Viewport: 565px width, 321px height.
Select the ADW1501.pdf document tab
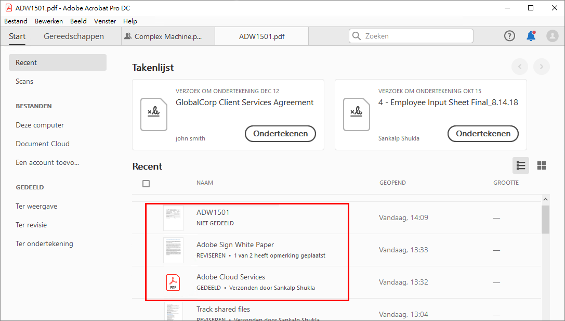click(261, 36)
